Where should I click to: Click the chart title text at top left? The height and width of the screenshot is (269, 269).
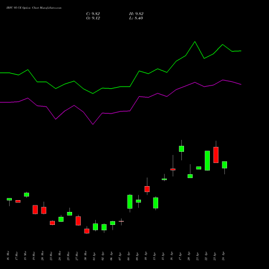[34, 8]
